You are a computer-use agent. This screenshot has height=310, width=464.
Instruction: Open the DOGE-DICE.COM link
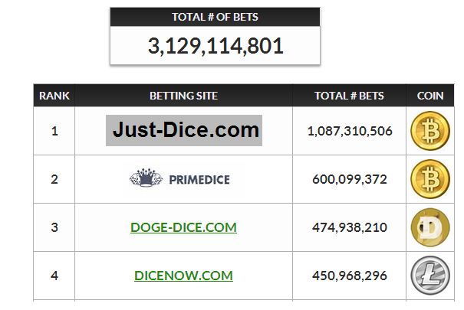tap(183, 227)
